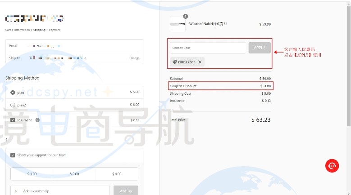
Task: Click the Insurance help question mark icon
Action: 37,120
